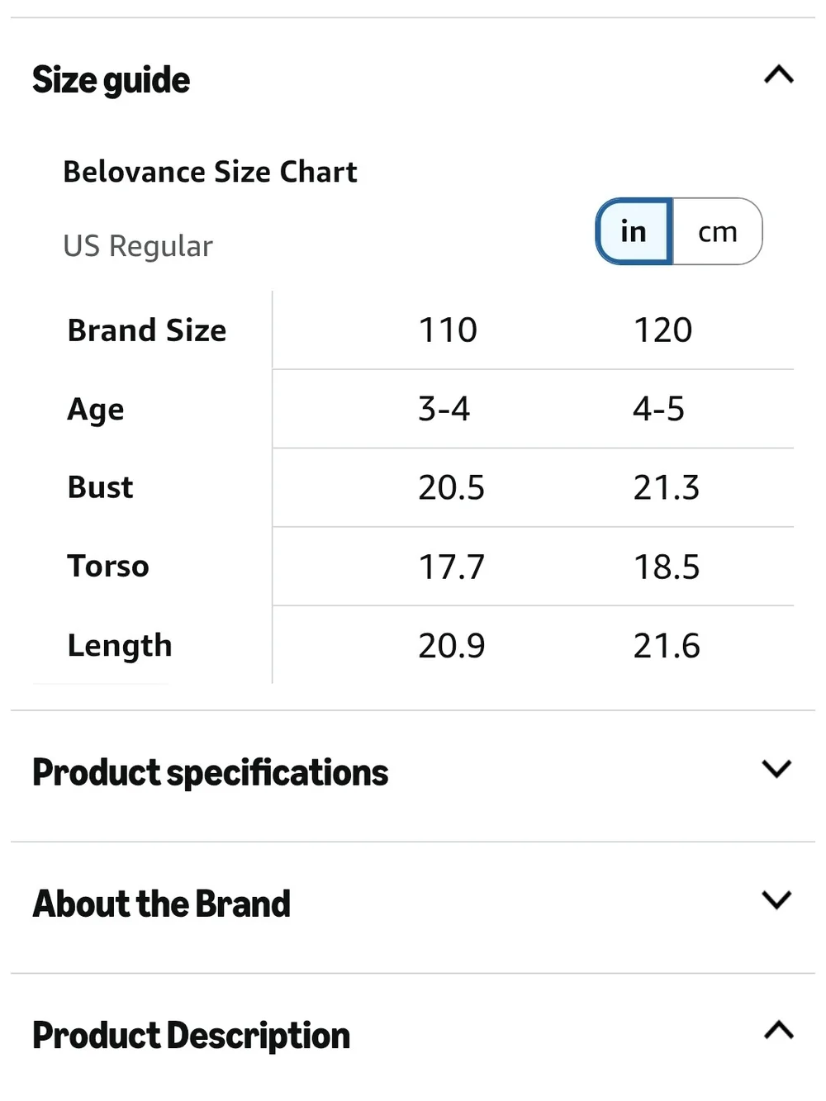Click length value 20.9 cell
Screen dimensions: 826x1101
451,645
